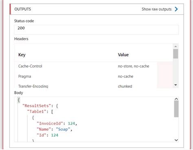Click the Headers label
This screenshot has width=193, height=150.
(x=21, y=39)
